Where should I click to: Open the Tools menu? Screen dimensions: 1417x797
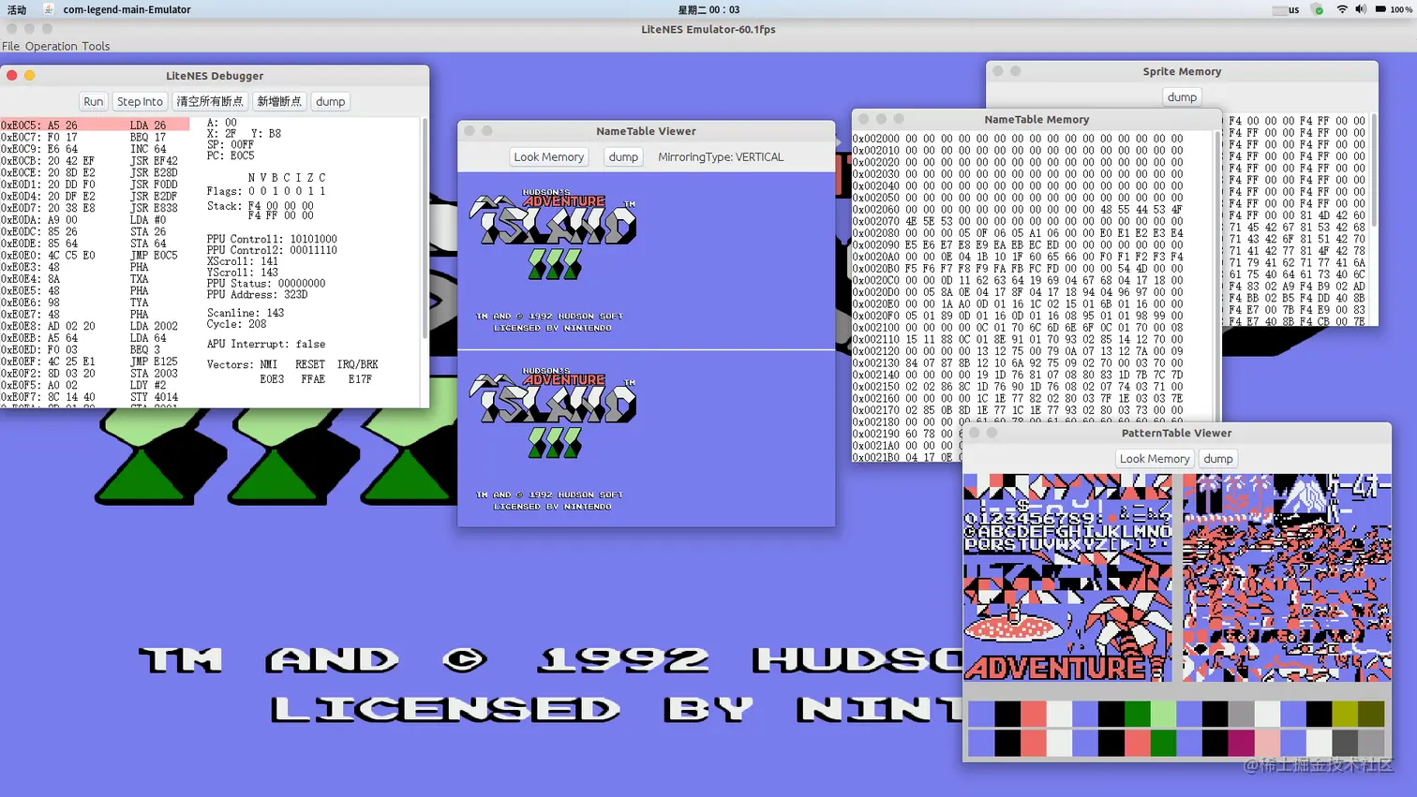coord(96,46)
